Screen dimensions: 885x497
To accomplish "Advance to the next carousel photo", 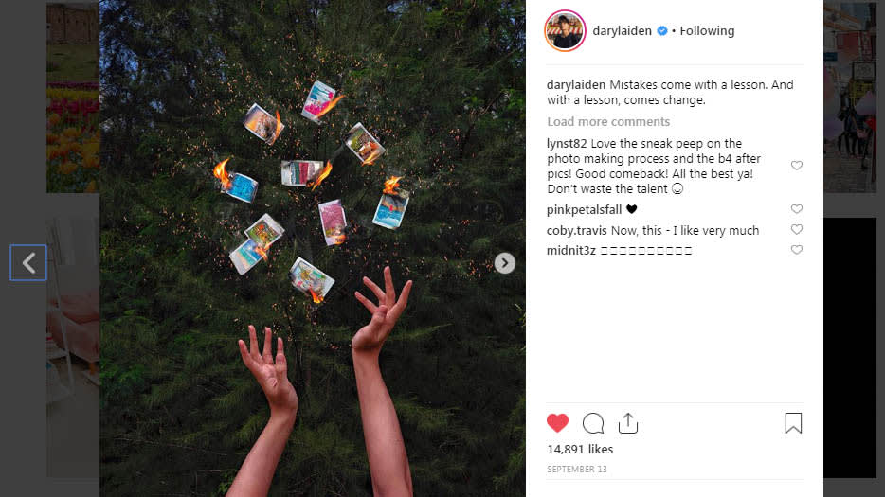I will click(505, 263).
